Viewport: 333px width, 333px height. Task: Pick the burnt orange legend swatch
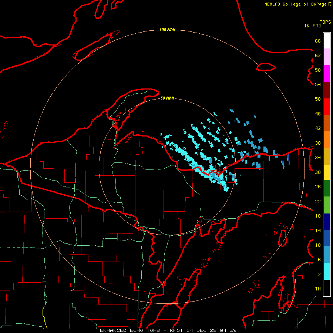[327, 123]
